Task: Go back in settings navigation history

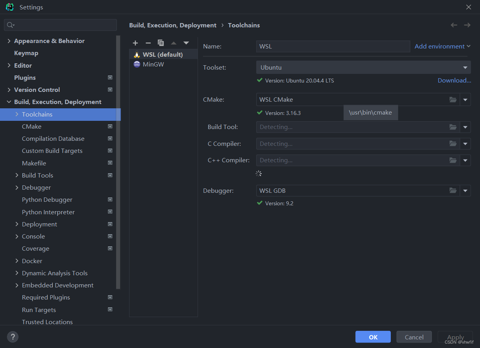Action: click(x=454, y=25)
